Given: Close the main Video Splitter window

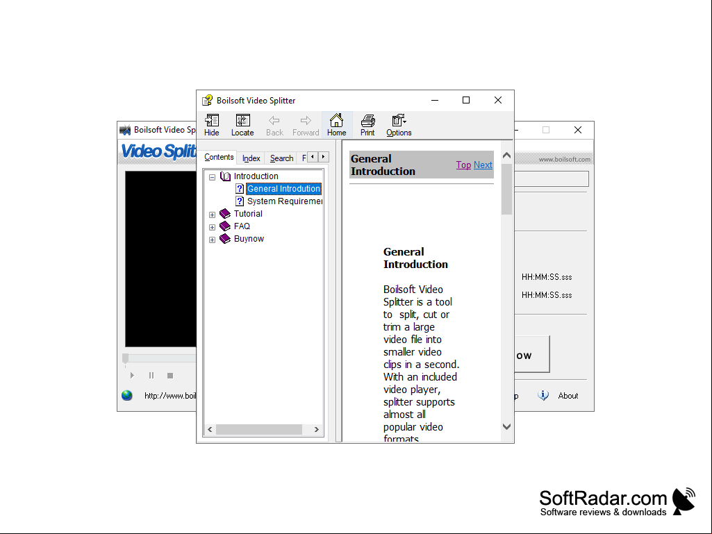Looking at the screenshot, I should (x=578, y=130).
